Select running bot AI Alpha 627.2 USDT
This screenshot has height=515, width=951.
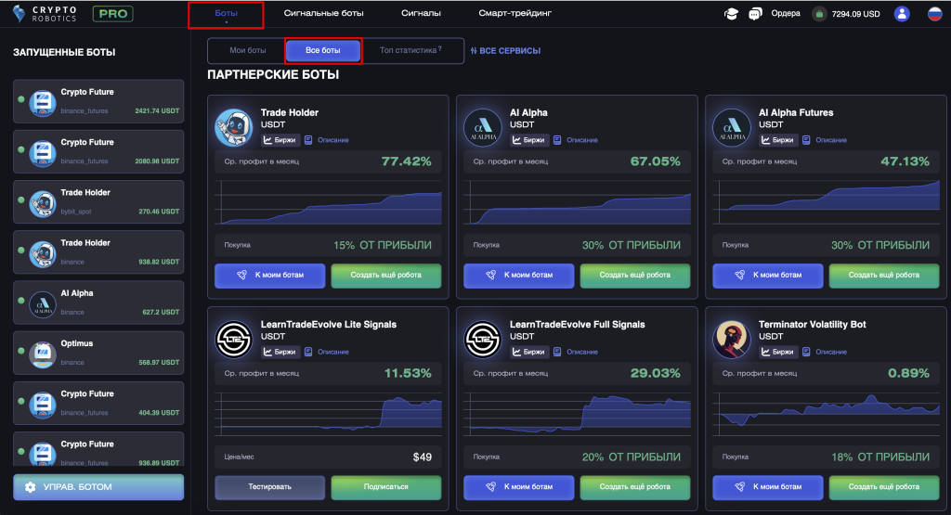[98, 303]
